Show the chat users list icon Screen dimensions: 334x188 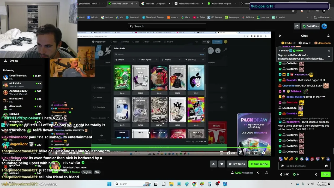click(x=329, y=36)
